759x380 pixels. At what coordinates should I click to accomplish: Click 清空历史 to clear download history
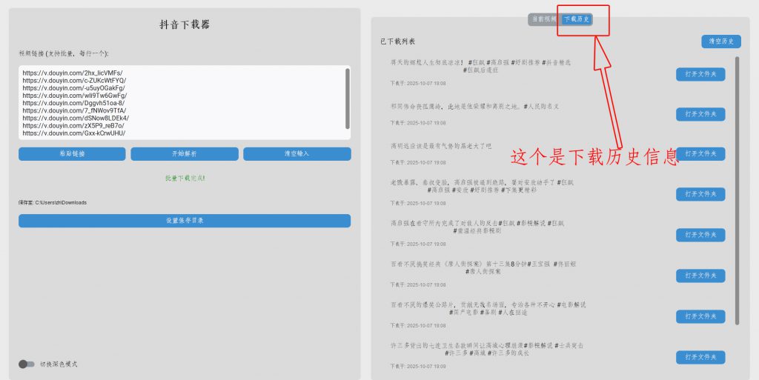click(x=720, y=41)
